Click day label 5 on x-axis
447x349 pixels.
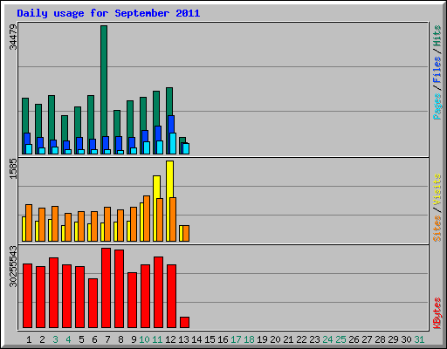click(x=81, y=339)
